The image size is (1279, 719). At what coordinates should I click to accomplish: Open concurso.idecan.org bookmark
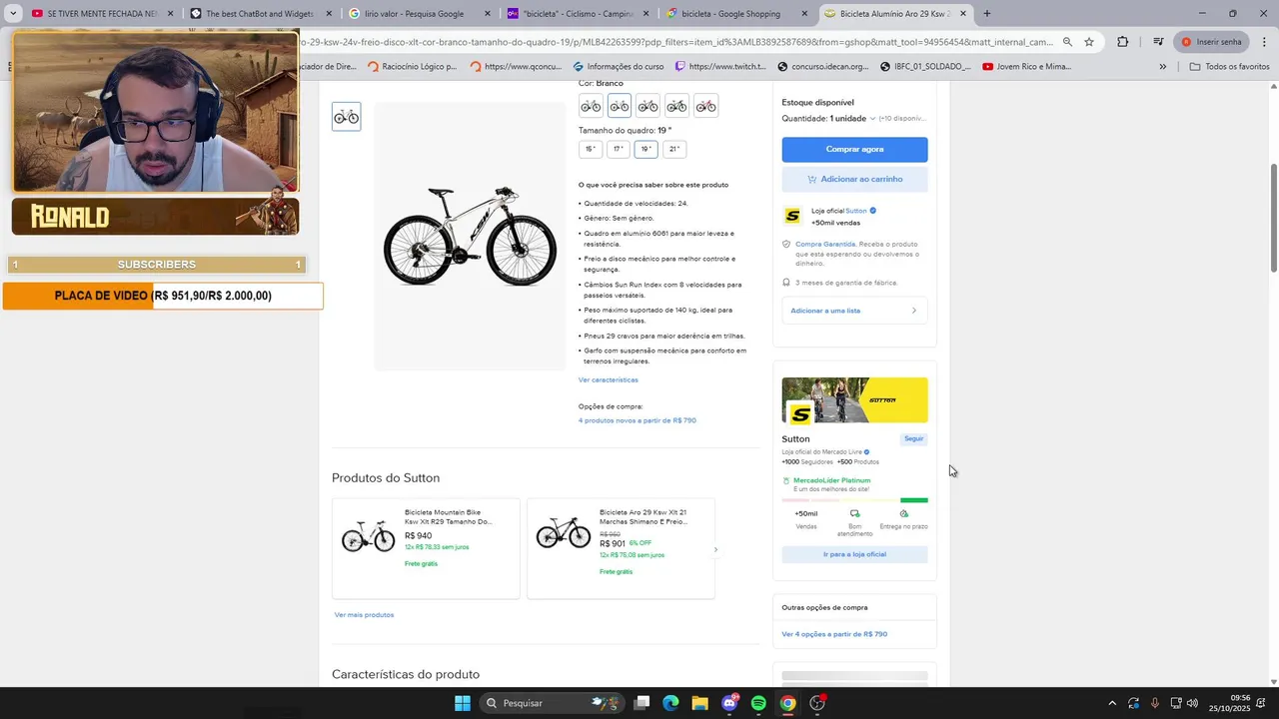[823, 67]
